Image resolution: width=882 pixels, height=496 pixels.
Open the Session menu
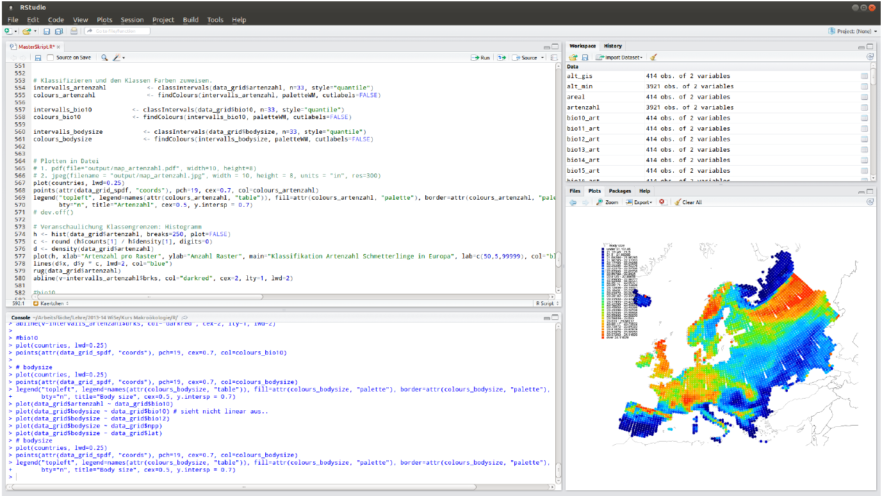[x=132, y=20]
